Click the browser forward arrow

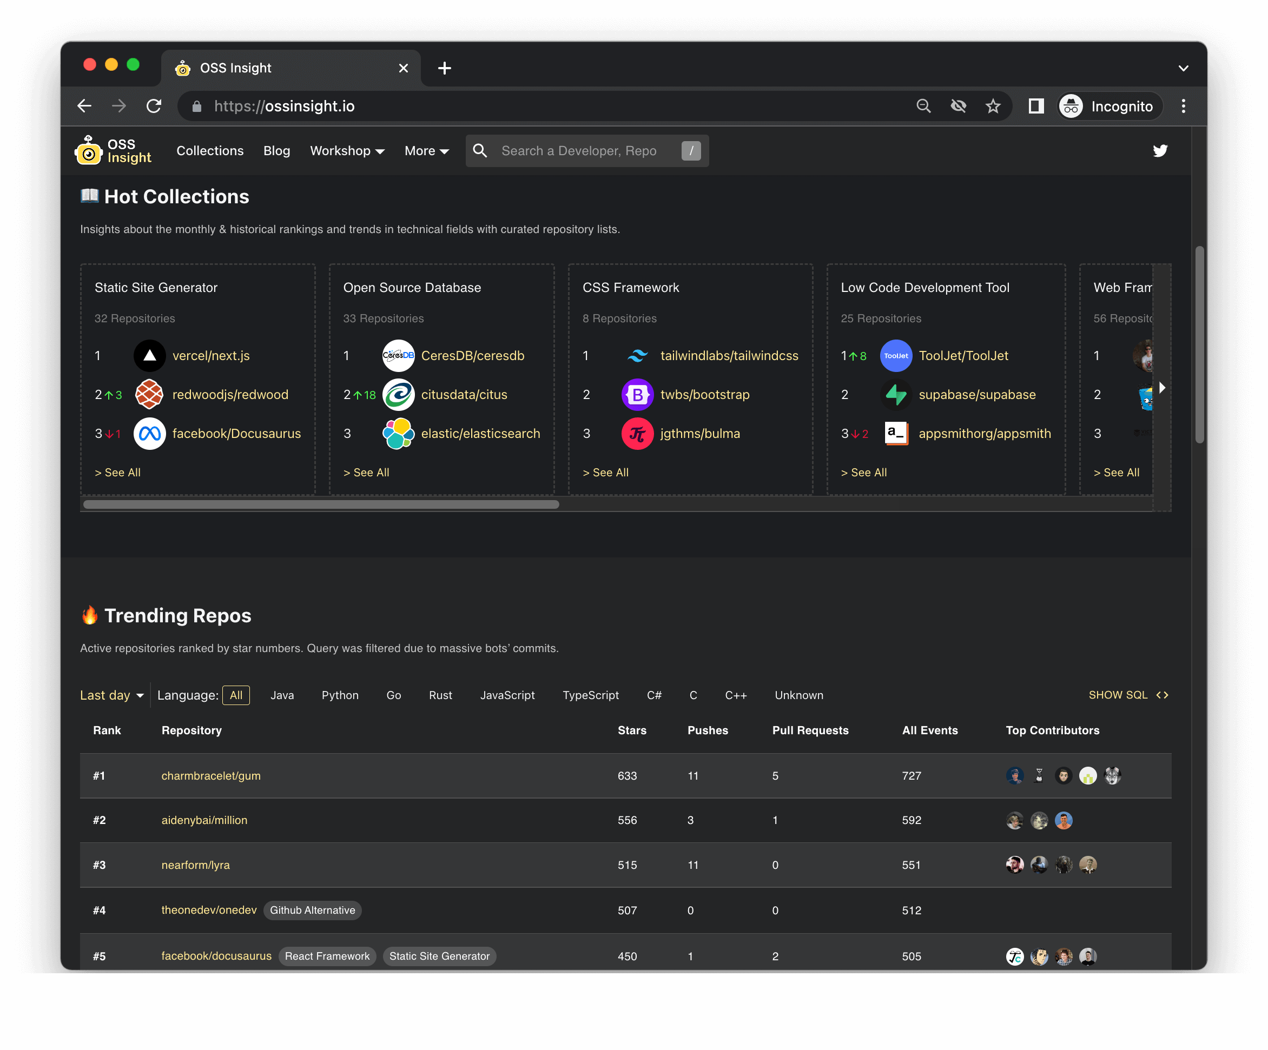[119, 106]
